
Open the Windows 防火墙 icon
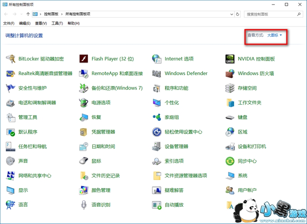(x=230, y=74)
